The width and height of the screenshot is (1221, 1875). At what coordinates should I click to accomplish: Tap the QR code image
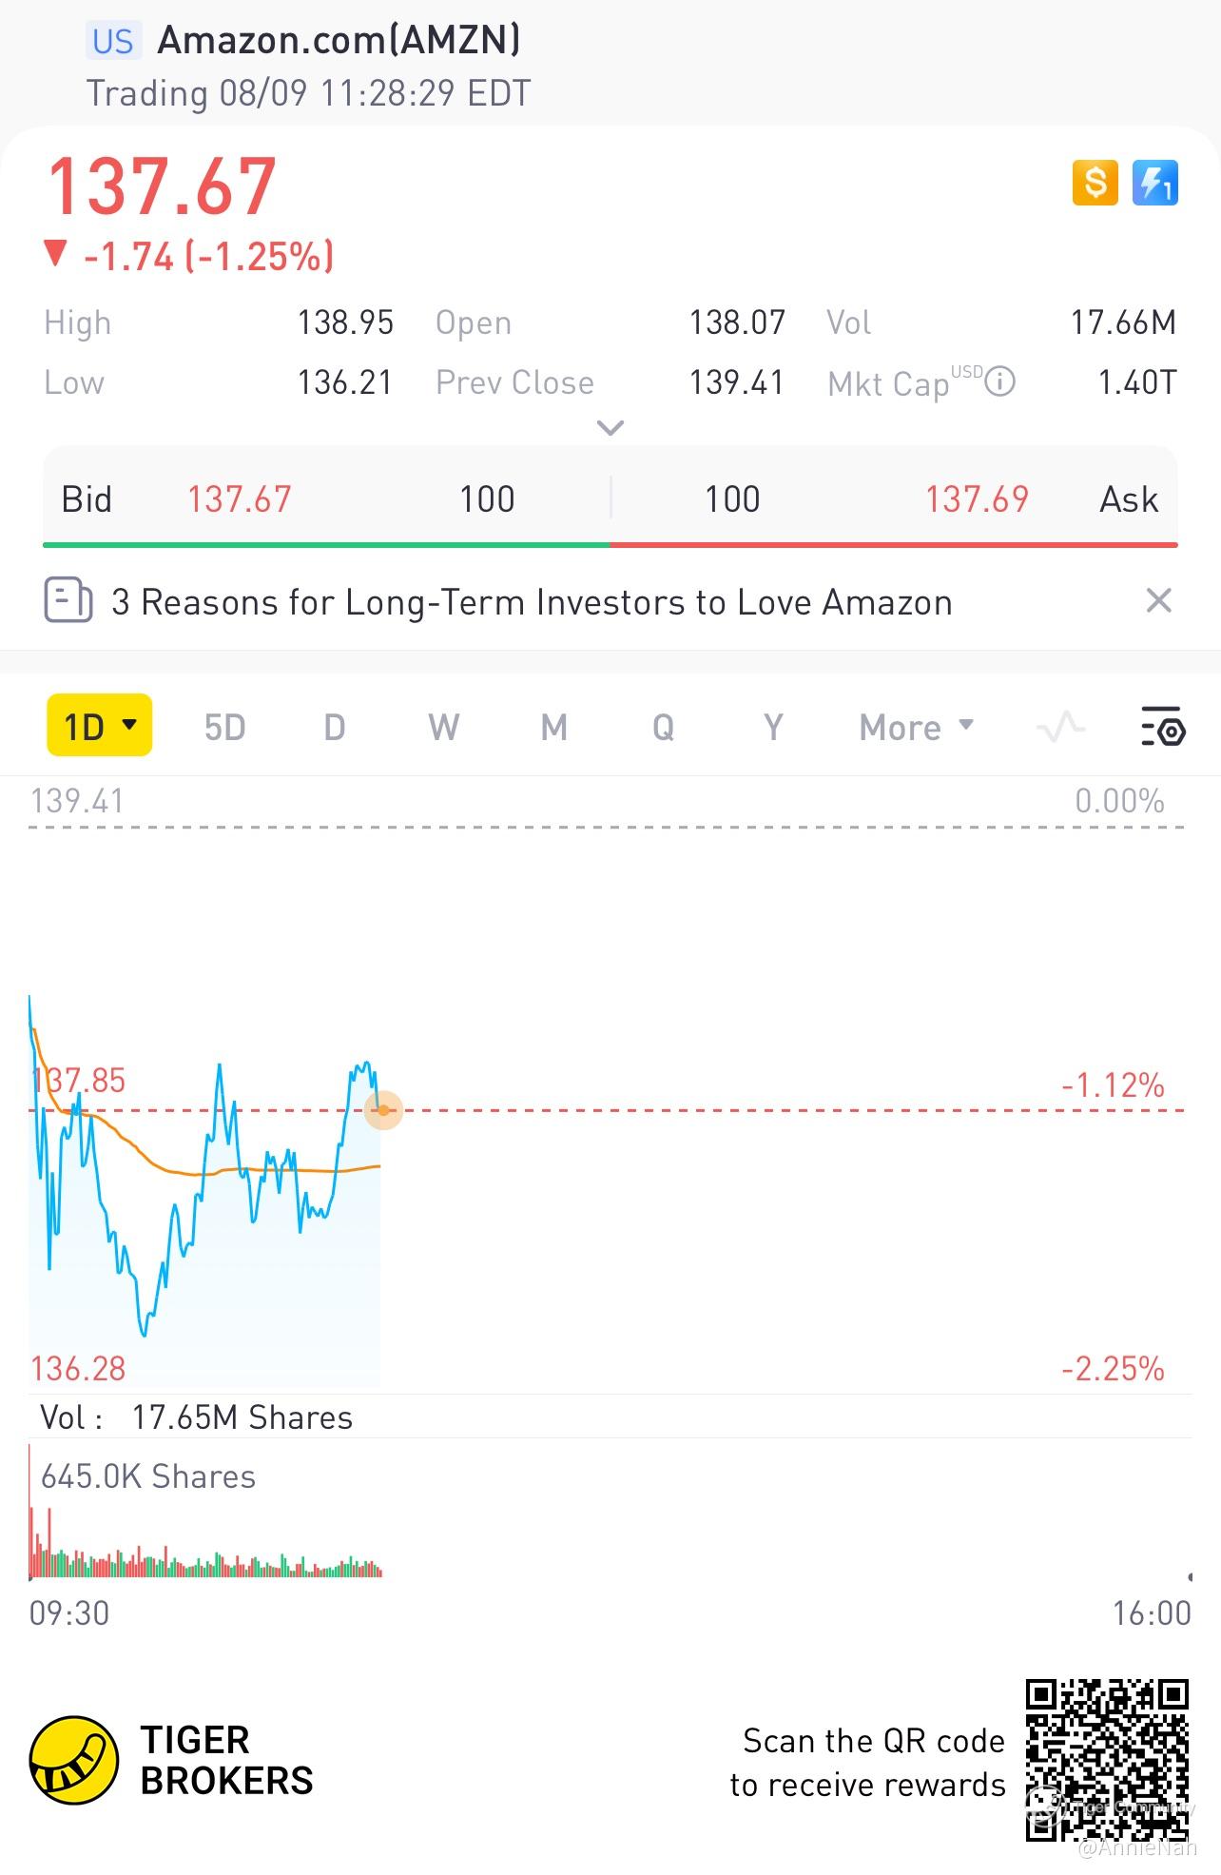[1107, 1760]
